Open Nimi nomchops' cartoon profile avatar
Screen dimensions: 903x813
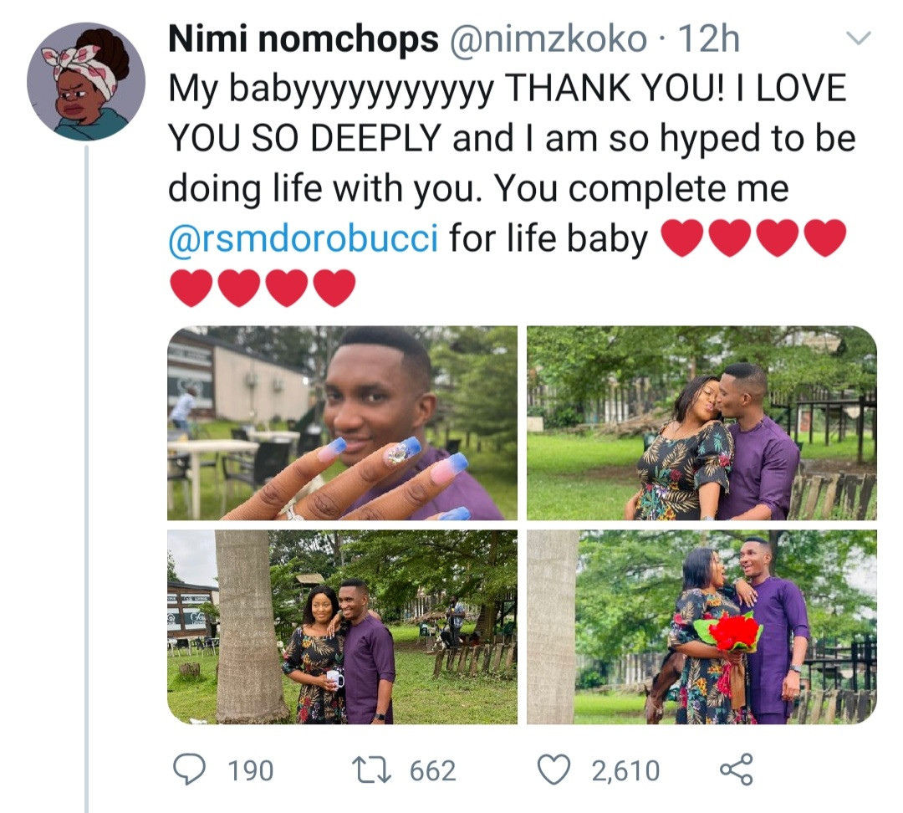pos(86,82)
